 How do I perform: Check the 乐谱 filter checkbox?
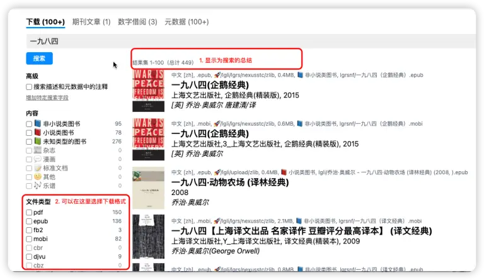click(x=29, y=186)
